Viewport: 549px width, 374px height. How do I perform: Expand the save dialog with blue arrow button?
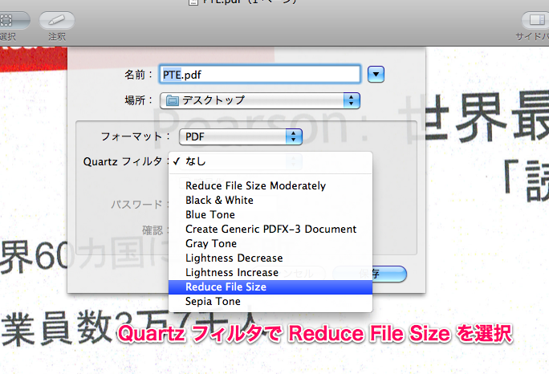pos(376,75)
